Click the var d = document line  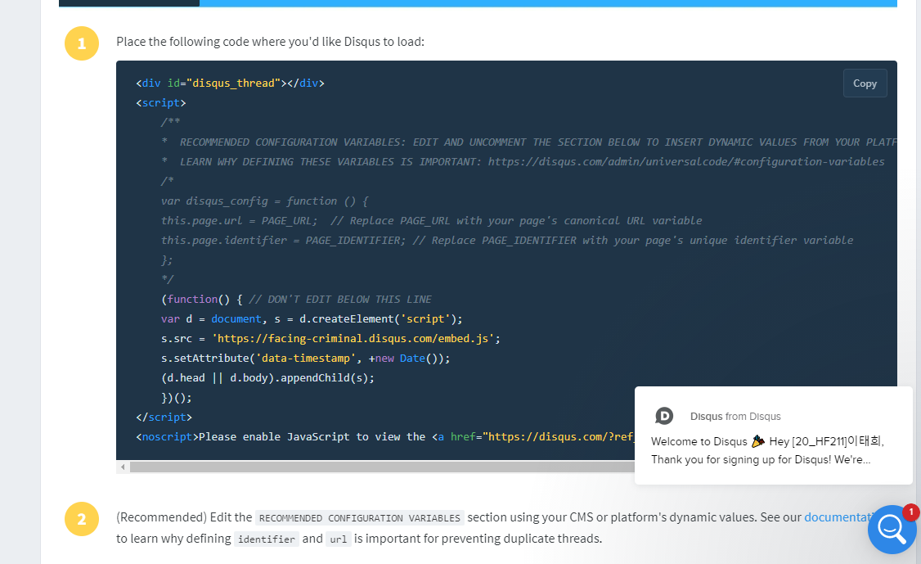(312, 318)
